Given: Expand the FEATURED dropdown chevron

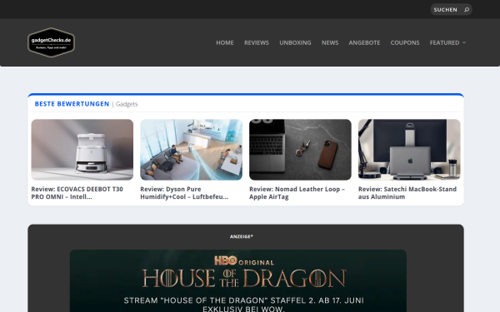Looking at the screenshot, I should [x=464, y=42].
